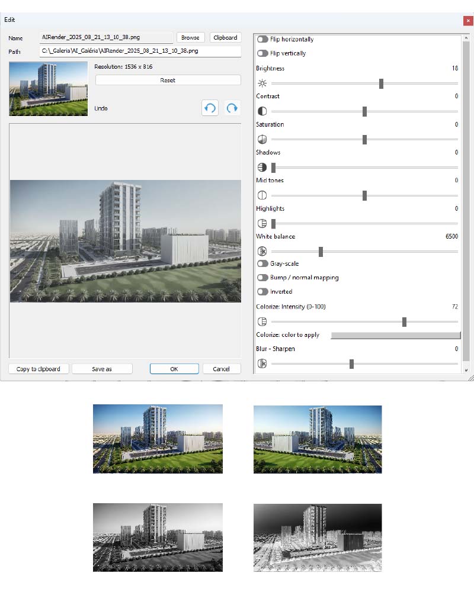
Task: Click the redo arrow icon
Action: [x=232, y=108]
